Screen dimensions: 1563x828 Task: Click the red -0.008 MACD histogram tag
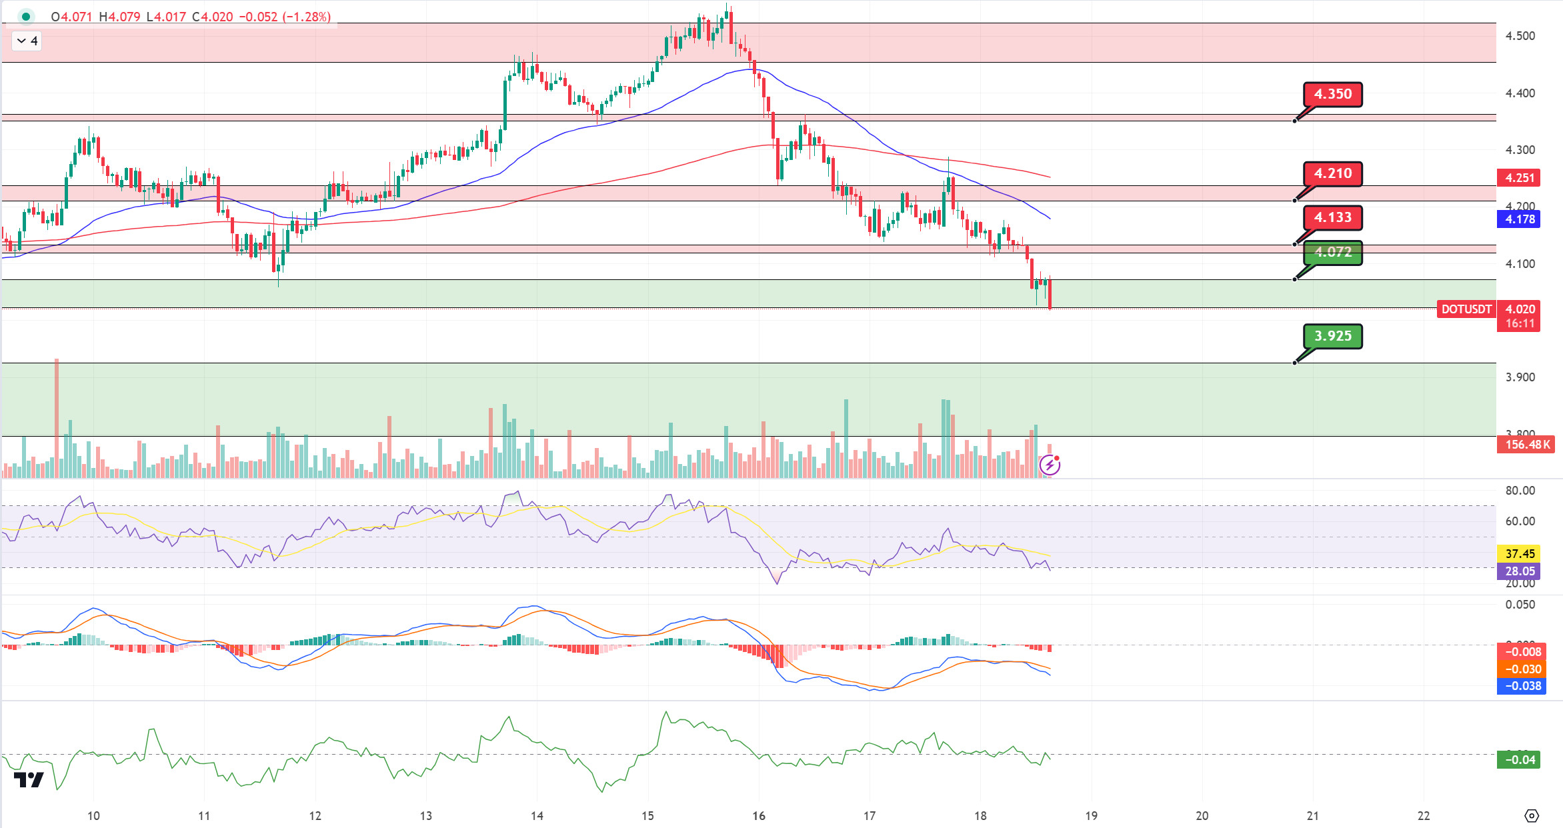coord(1522,652)
